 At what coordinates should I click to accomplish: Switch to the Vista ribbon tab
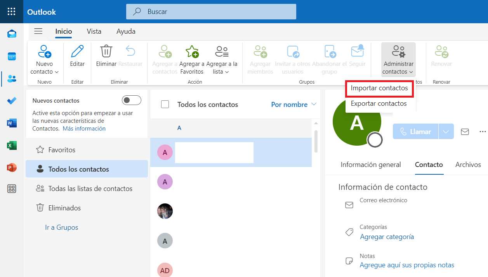coord(94,31)
